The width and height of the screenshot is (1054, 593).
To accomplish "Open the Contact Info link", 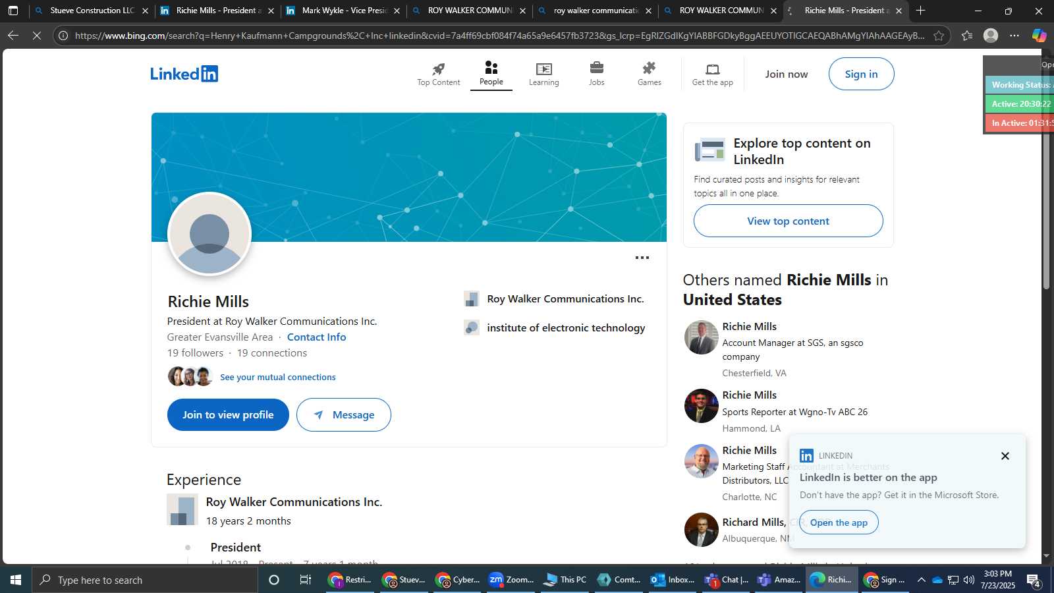I will click(x=316, y=337).
